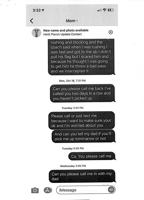The image size is (144, 200).
Task: Tap the Wi-Fi status icon
Action: (104, 10)
